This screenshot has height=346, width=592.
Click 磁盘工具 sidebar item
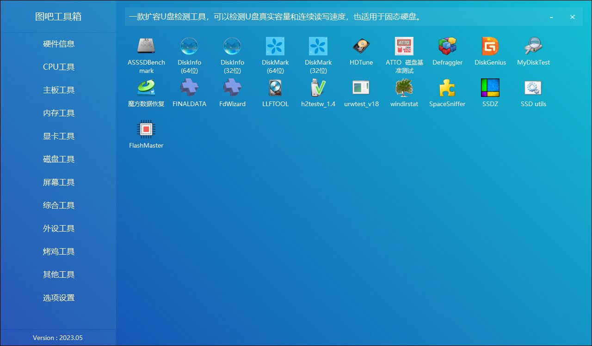pos(58,159)
